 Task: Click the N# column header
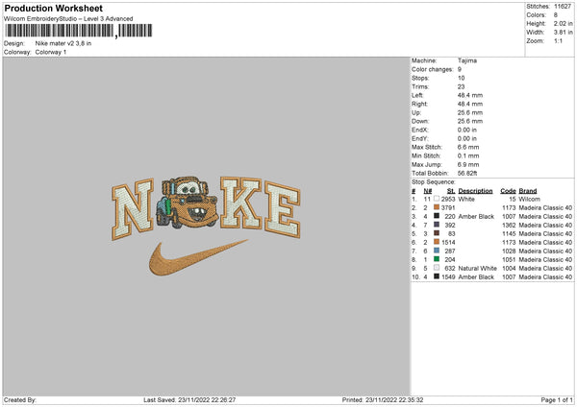pyautogui.click(x=428, y=191)
